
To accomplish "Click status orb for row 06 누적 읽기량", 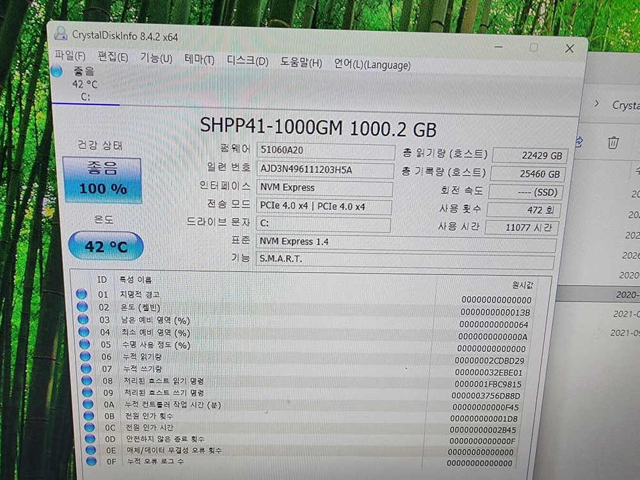I will click(x=86, y=356).
